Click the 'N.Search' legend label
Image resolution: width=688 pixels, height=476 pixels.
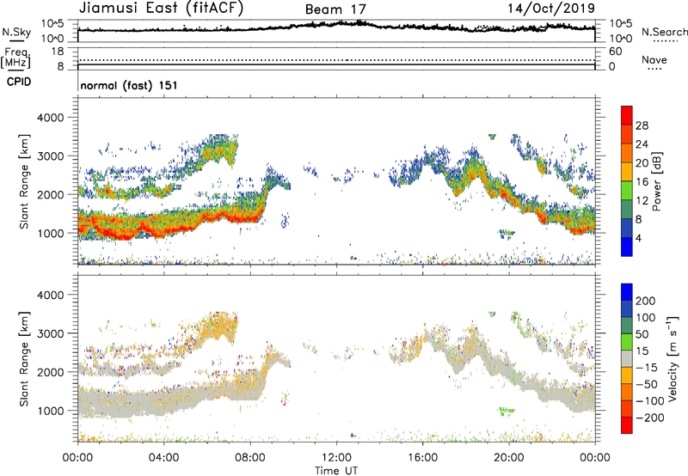point(664,32)
